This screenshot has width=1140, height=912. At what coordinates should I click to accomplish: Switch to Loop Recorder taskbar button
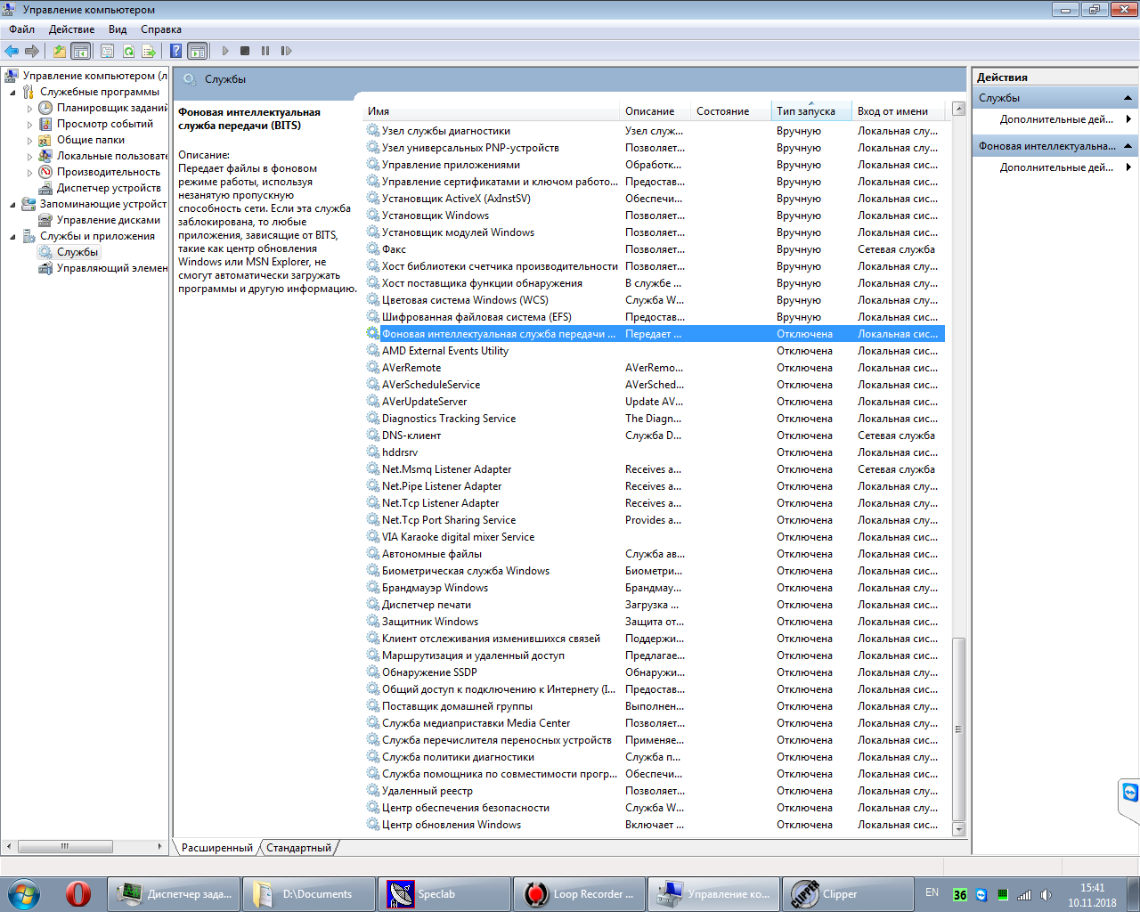coord(579,894)
